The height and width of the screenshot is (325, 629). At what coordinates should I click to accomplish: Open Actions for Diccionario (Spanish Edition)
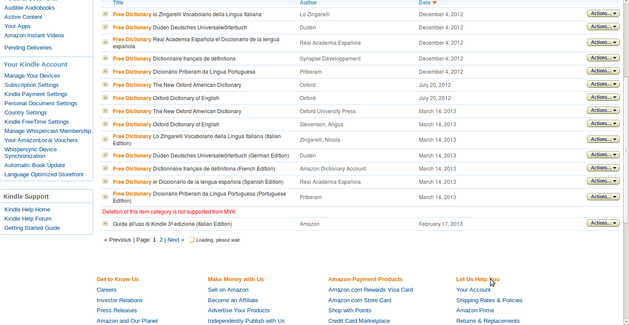(x=603, y=181)
